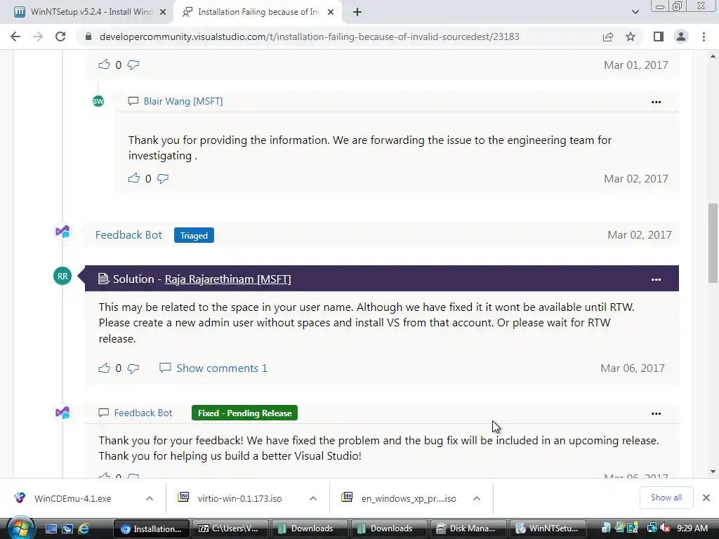Open a new browser tab

click(357, 13)
